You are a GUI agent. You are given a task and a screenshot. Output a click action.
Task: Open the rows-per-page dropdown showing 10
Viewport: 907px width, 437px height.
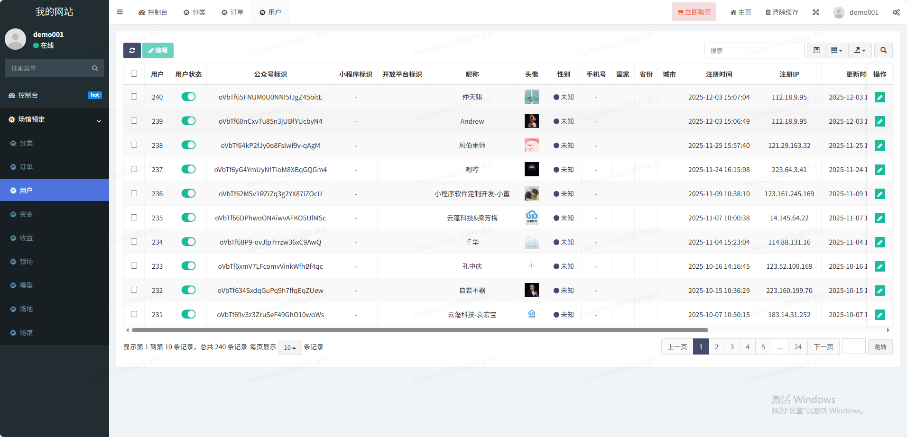click(x=289, y=347)
